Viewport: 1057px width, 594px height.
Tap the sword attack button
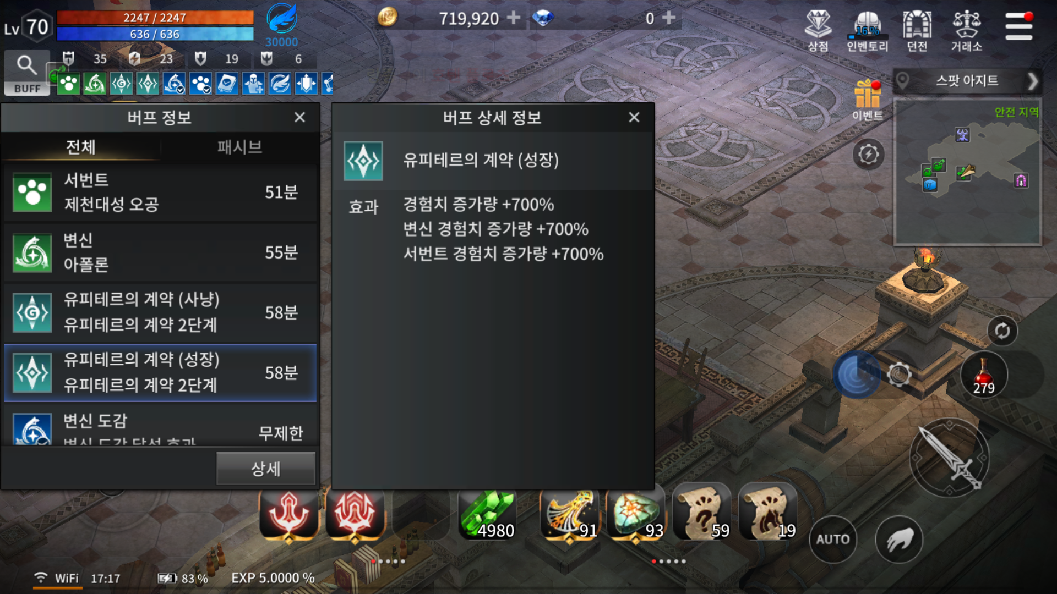(949, 458)
